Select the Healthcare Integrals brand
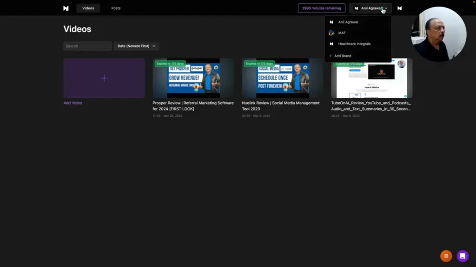 [358, 44]
